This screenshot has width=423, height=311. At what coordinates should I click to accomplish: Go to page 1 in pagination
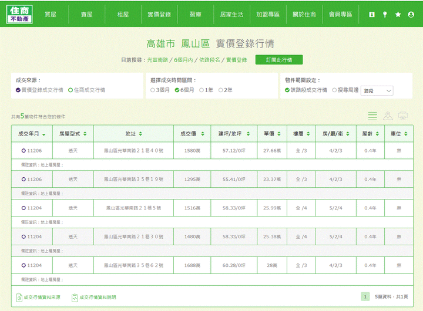365,297
